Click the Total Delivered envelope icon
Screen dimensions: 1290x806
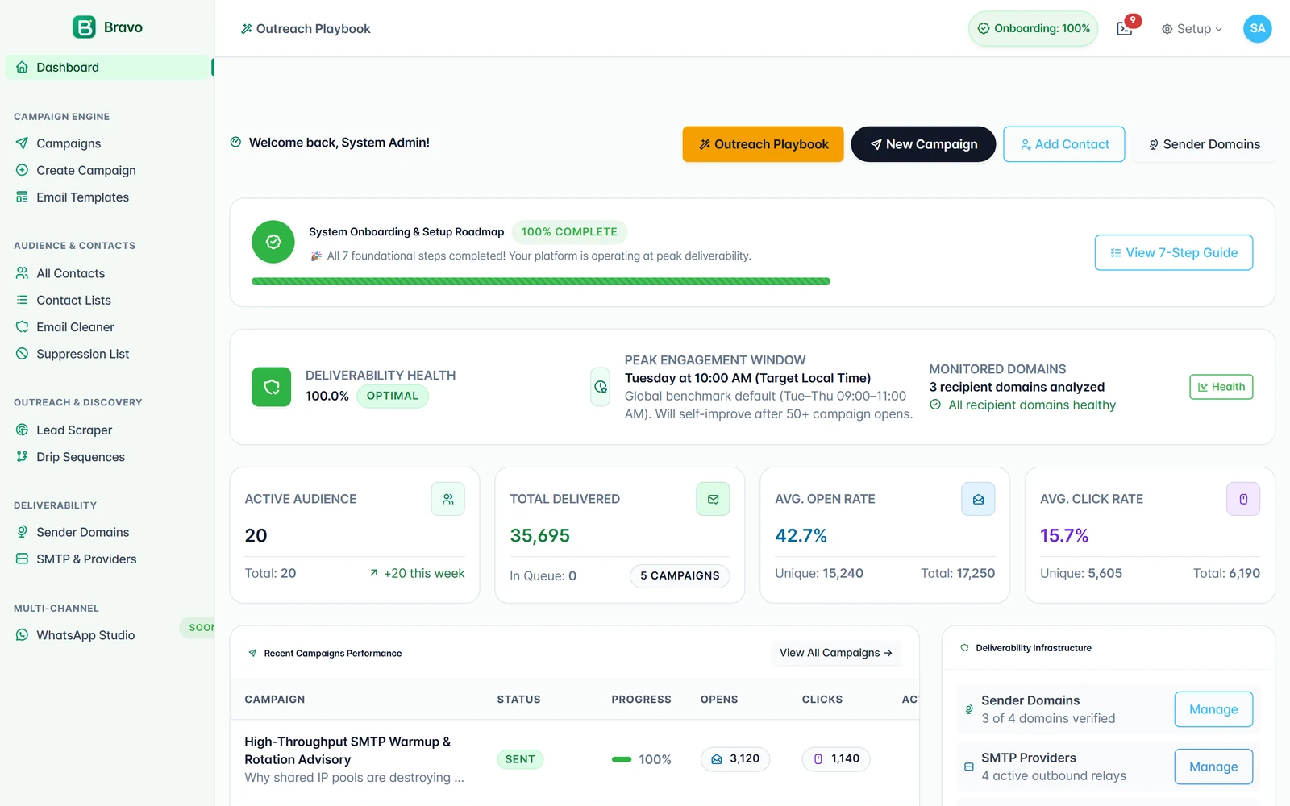713,499
